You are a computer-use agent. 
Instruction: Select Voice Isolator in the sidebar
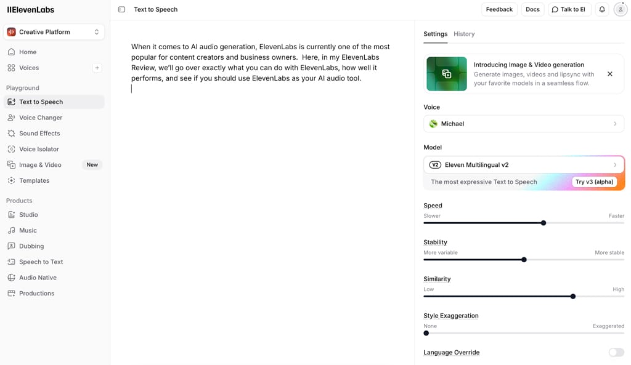click(39, 149)
